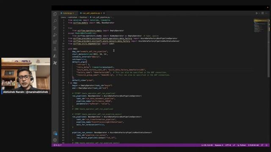This screenshot has height=152, width=271.
Task: Click the run_pipeline2 assignment line
Action: [107, 117]
